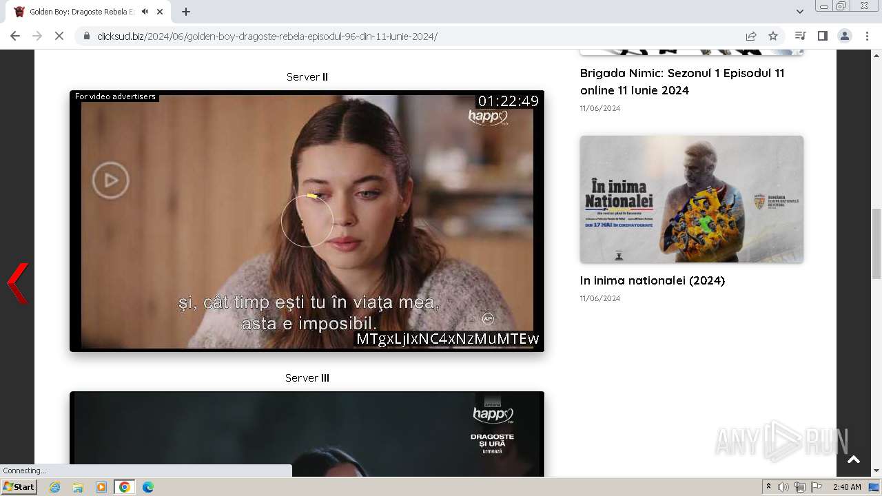Viewport: 882px width, 496px height.
Task: View site information lock icon
Action: 87,36
